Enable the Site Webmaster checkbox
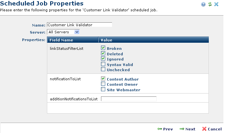Screen dimensions: 225x133 click(x=103, y=89)
